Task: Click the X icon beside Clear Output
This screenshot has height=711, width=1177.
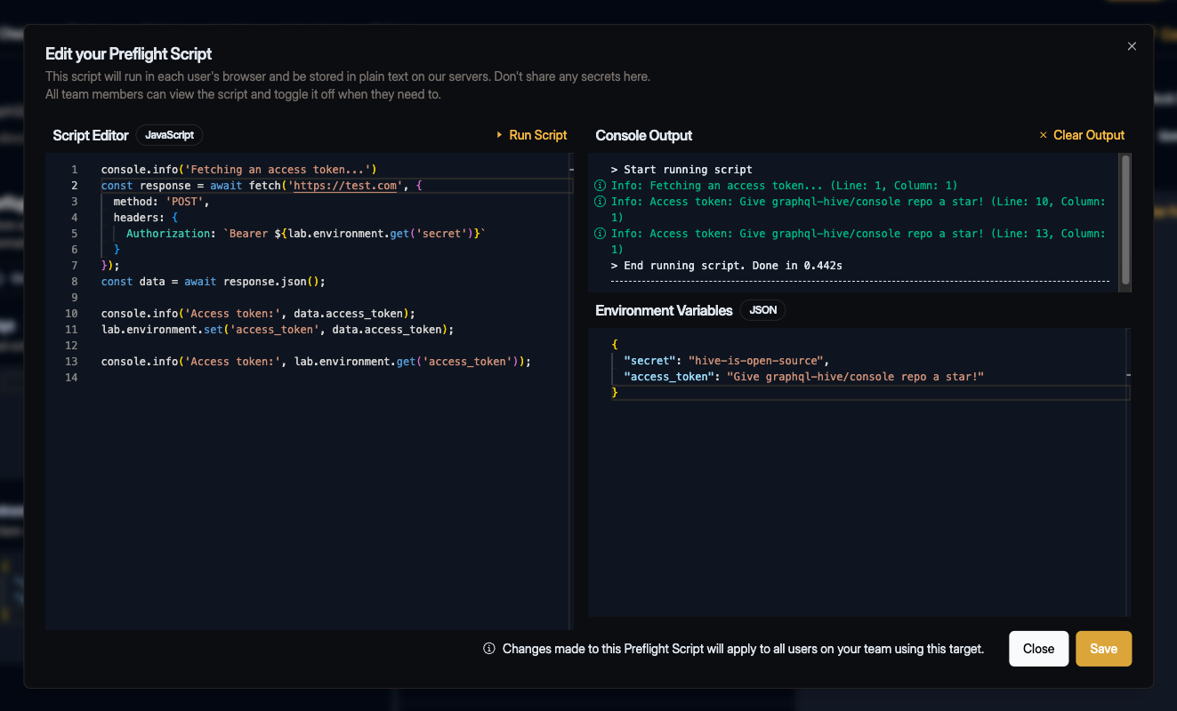Action: [x=1043, y=135]
